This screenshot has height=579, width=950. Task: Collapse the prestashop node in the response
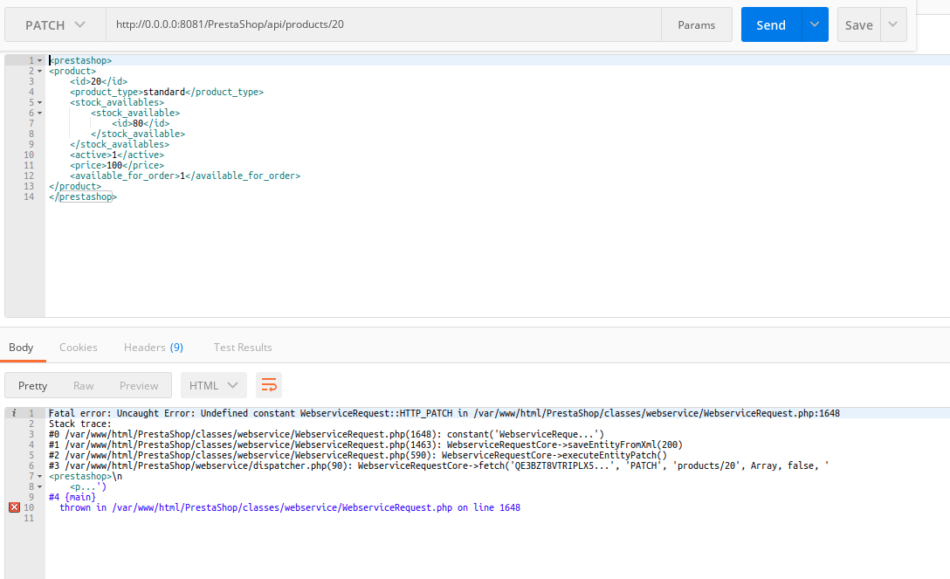pos(39,475)
